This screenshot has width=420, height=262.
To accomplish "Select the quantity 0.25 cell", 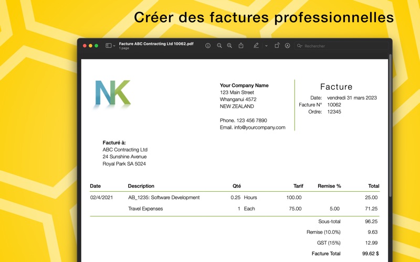I will point(235,198).
